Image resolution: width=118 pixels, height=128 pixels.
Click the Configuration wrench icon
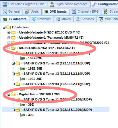tap(94, 4)
